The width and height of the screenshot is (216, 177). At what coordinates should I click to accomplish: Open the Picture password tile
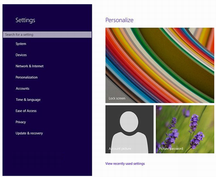click(185, 129)
